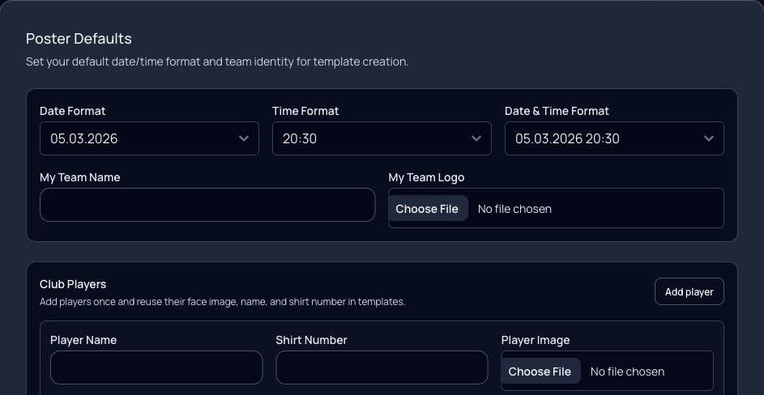Click the Date Format label

73,111
